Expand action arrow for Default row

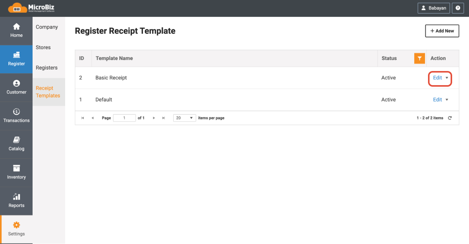tap(447, 100)
